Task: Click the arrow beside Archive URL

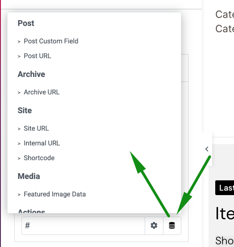Action: pos(19,93)
